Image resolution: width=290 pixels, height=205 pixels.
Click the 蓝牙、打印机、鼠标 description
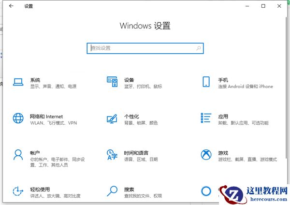pyautogui.click(x=143, y=87)
